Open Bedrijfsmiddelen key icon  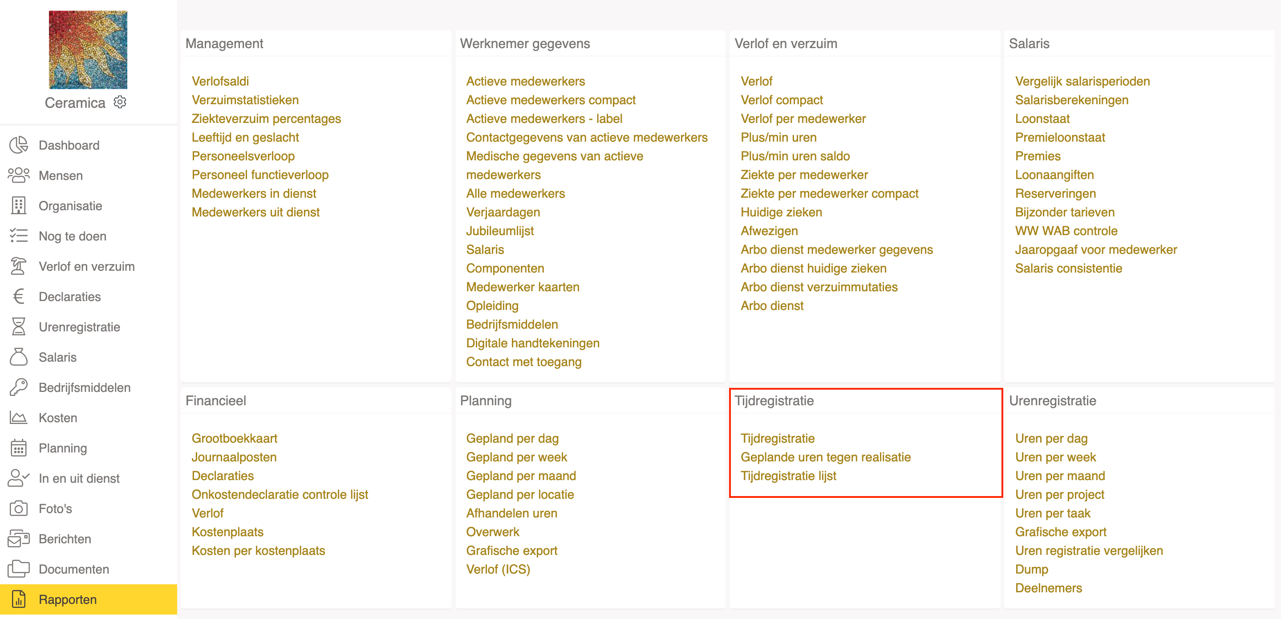18,387
